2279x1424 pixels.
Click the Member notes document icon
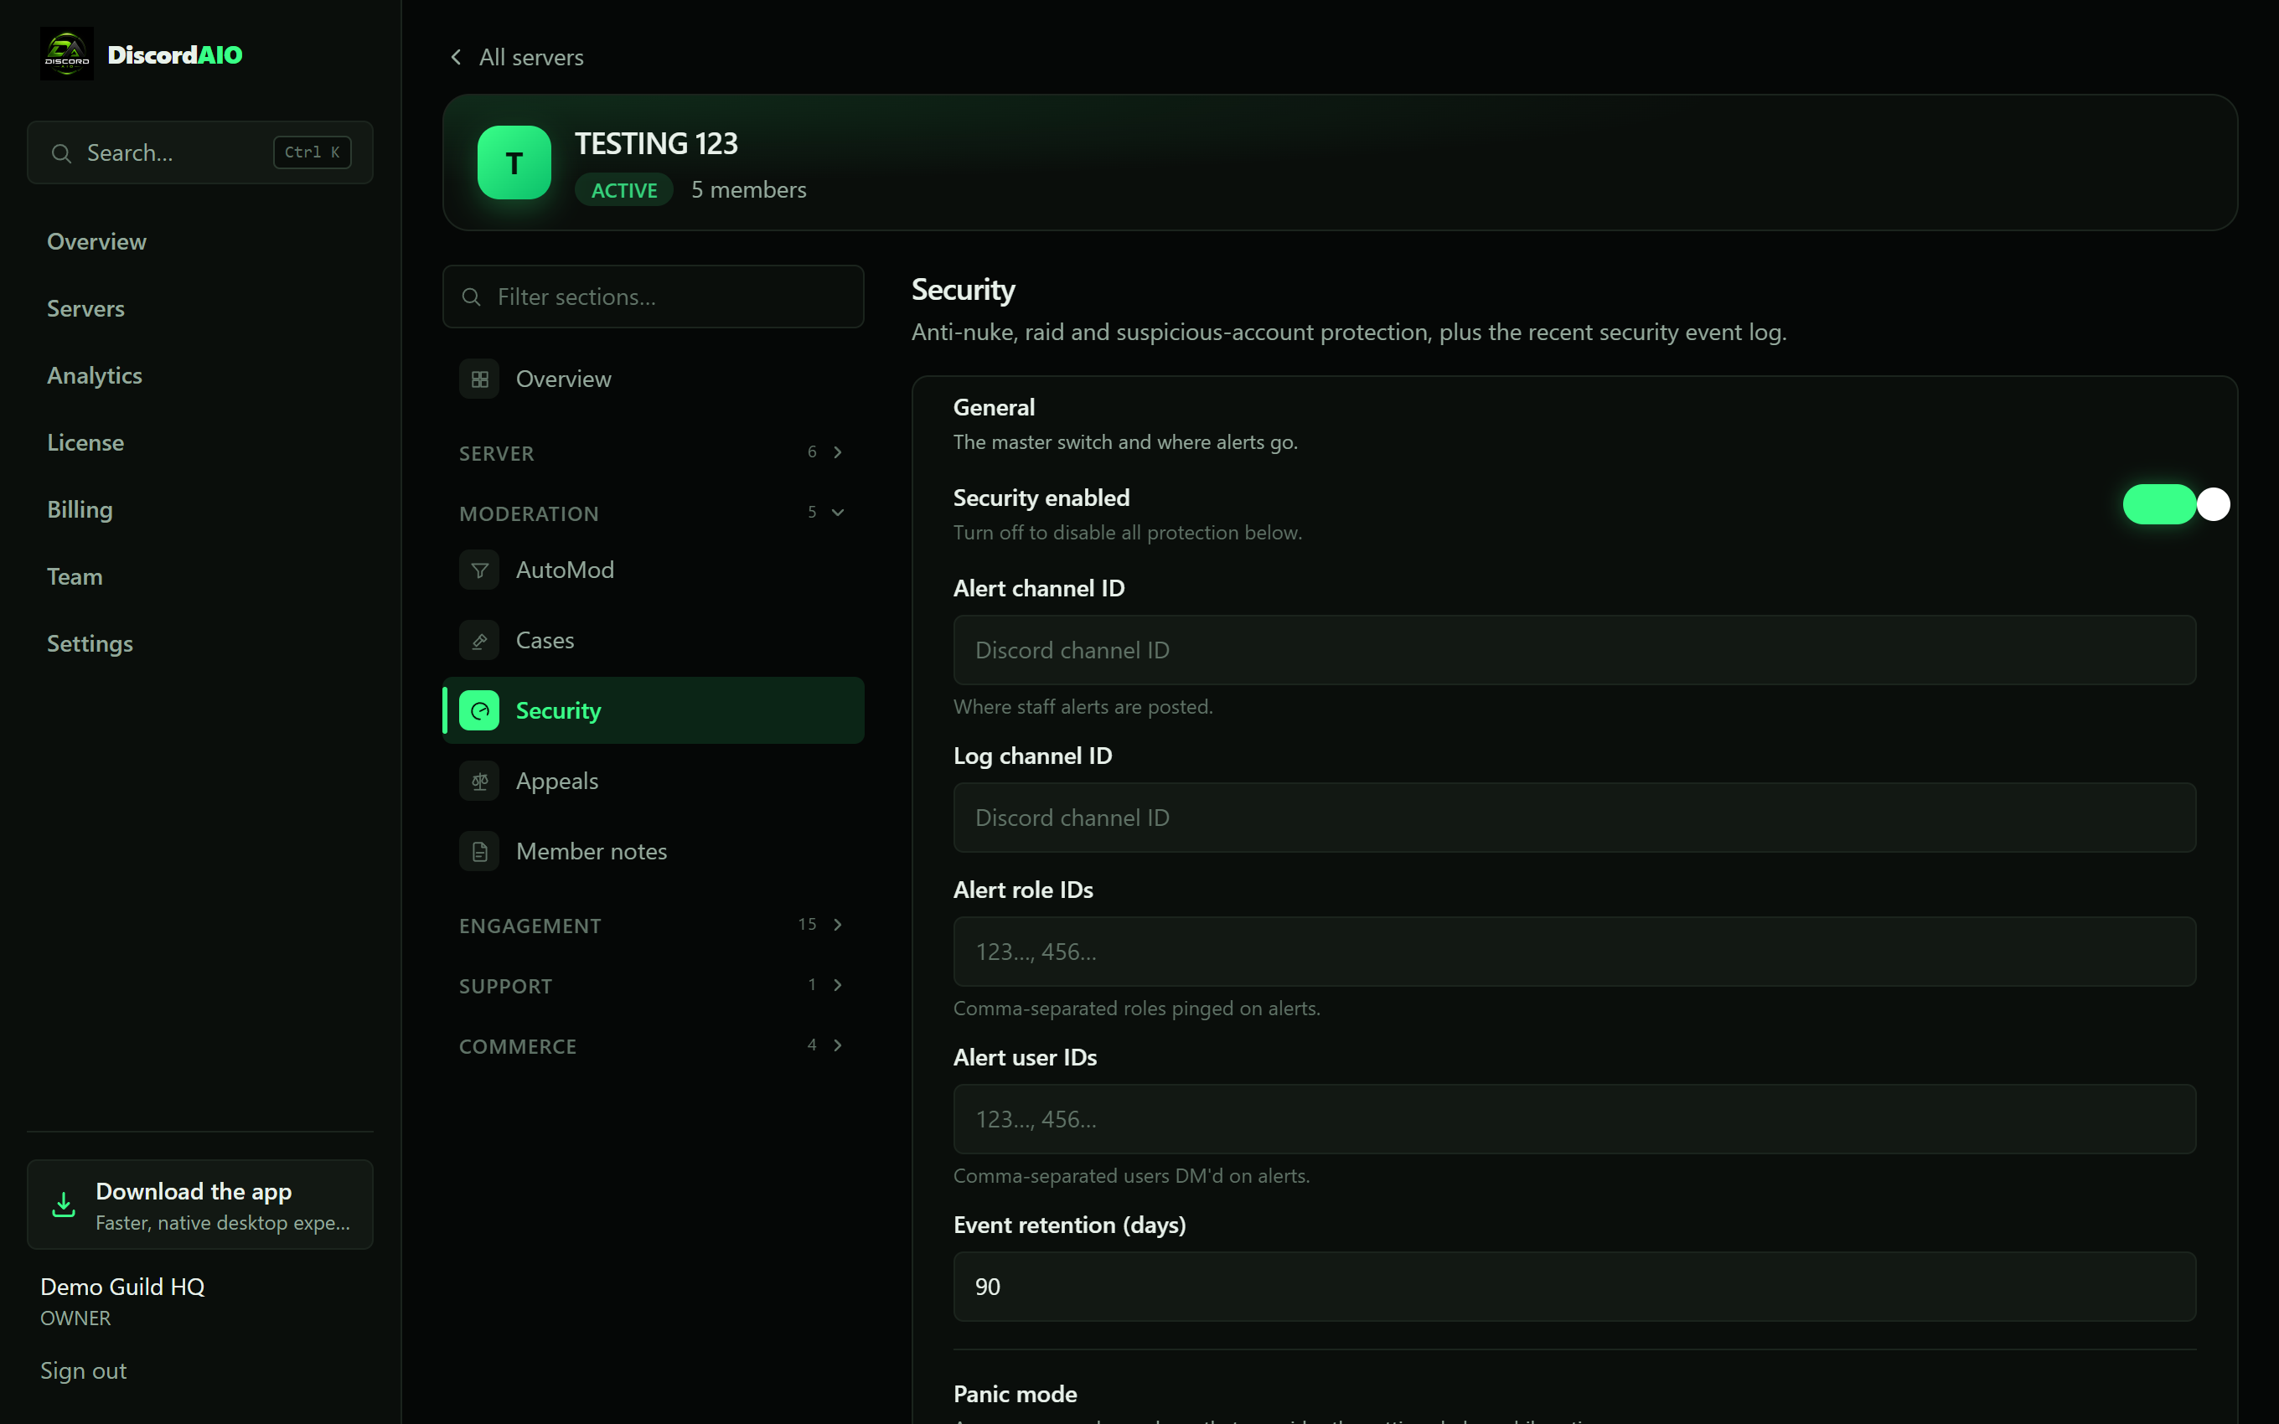pyautogui.click(x=479, y=853)
